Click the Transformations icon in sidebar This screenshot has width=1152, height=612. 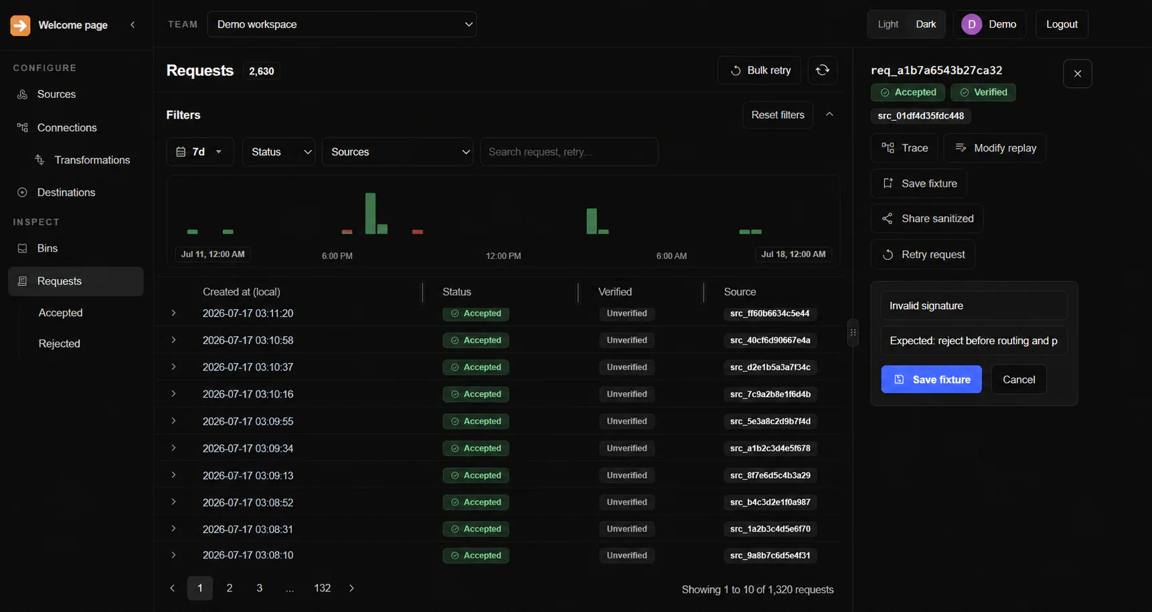tap(39, 160)
